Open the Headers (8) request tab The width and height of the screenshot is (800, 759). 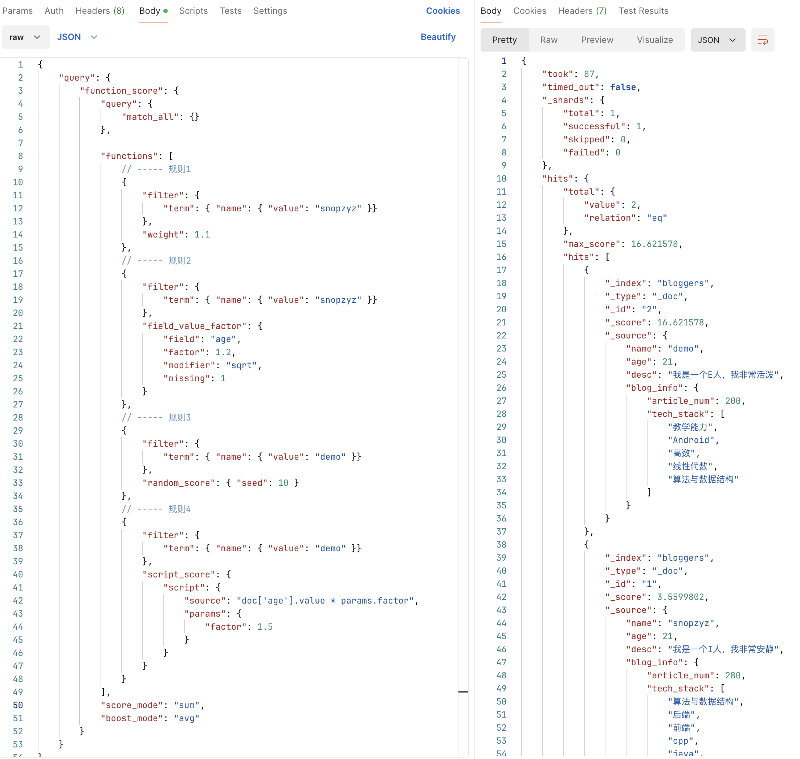pyautogui.click(x=100, y=11)
